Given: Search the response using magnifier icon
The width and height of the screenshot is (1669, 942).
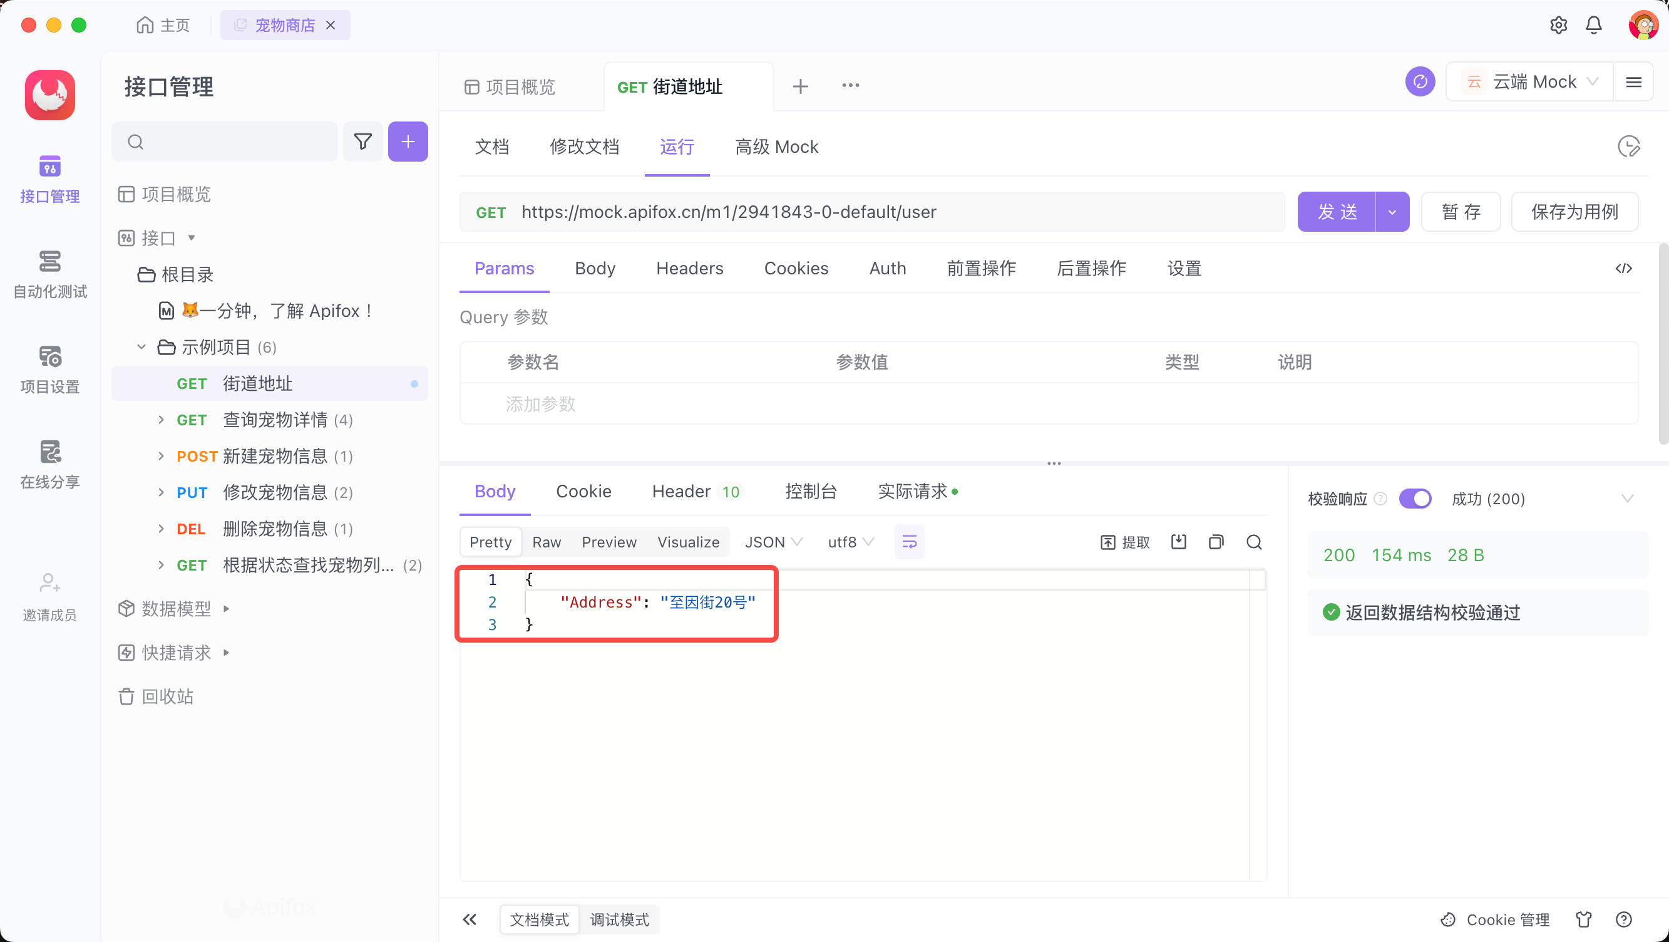Looking at the screenshot, I should (x=1254, y=542).
